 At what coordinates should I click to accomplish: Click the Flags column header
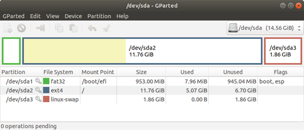pyautogui.click(x=281, y=72)
